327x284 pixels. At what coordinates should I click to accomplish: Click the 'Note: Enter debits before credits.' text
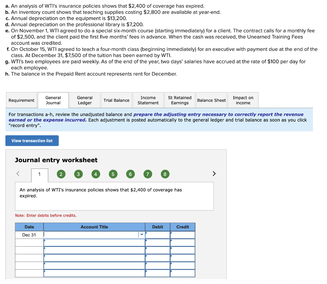click(46, 215)
